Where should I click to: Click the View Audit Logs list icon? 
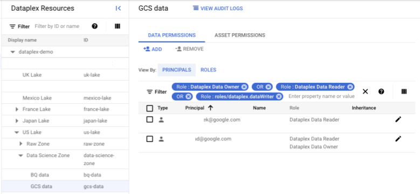[196, 8]
